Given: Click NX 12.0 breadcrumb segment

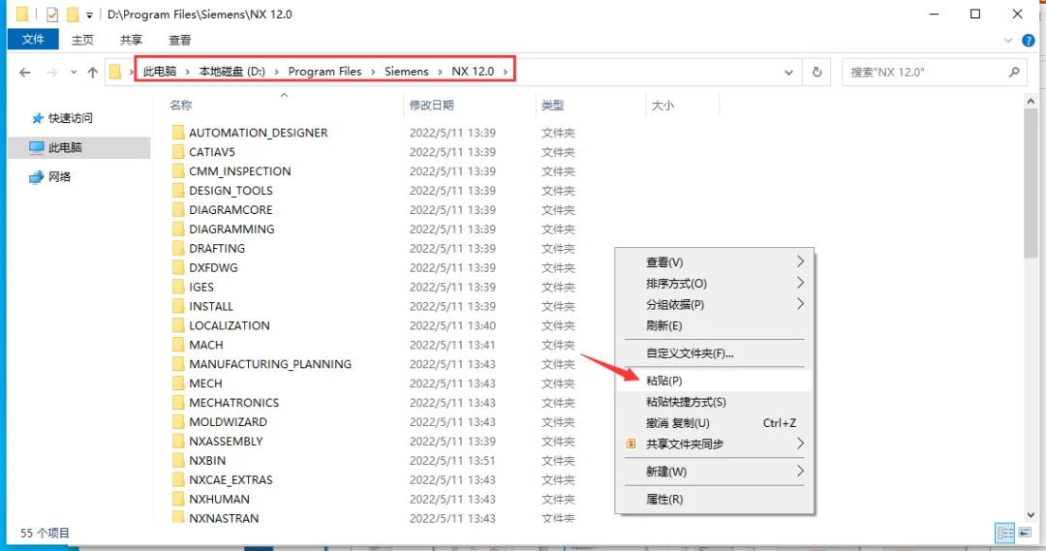Looking at the screenshot, I should [x=473, y=72].
